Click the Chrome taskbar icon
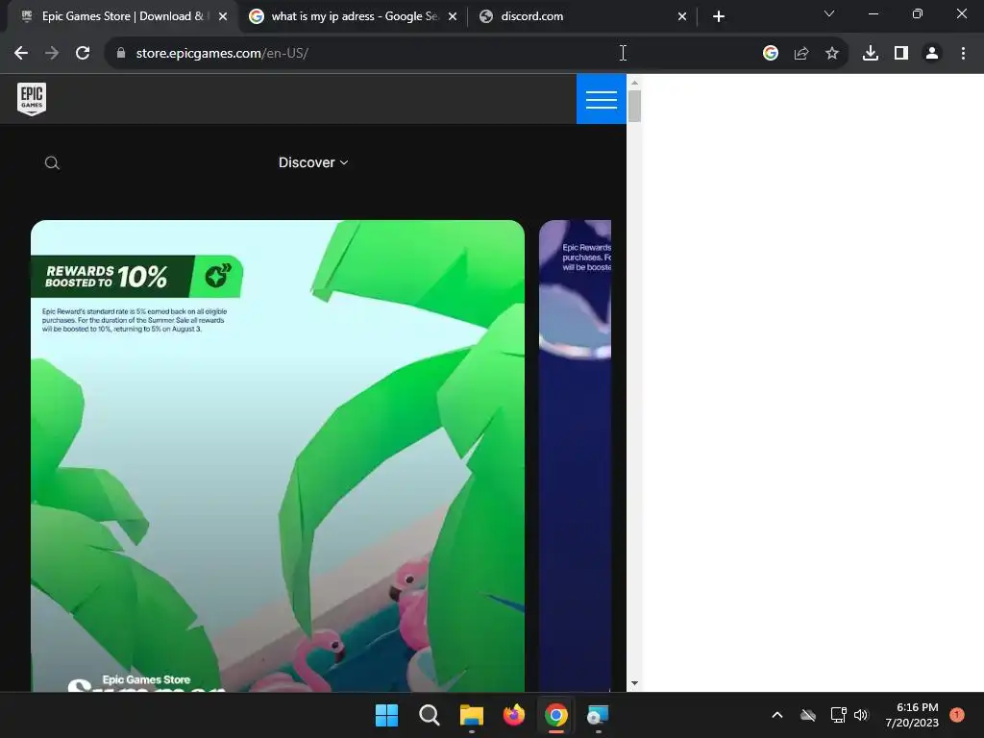The height and width of the screenshot is (738, 984). click(556, 715)
